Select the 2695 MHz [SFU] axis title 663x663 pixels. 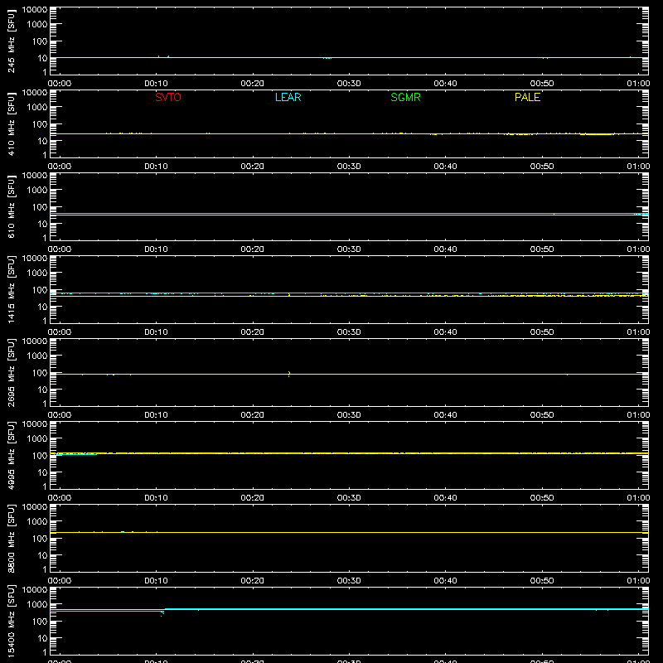pos(11,372)
